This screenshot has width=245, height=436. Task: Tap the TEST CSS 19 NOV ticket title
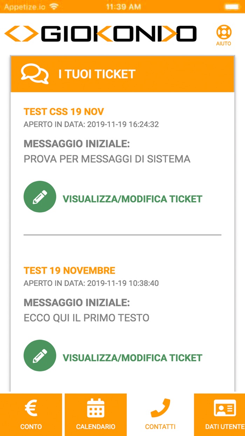point(64,112)
